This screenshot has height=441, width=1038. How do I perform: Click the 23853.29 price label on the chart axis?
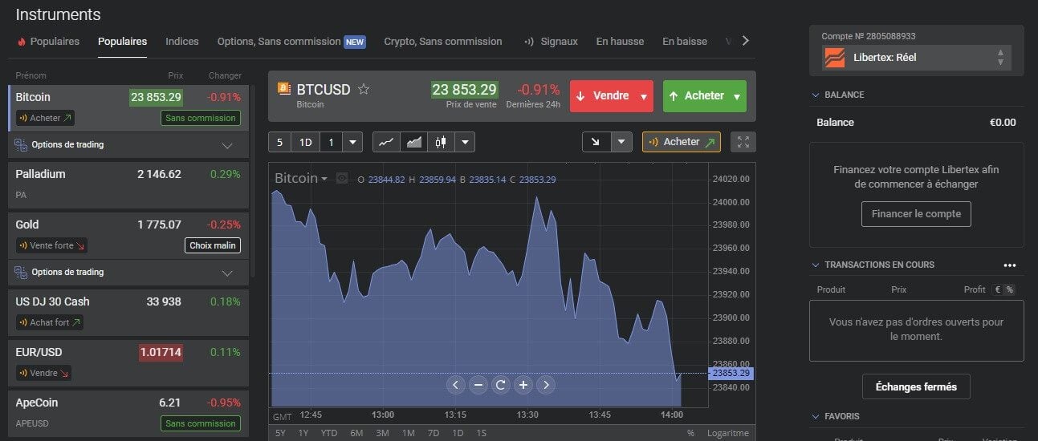click(730, 374)
